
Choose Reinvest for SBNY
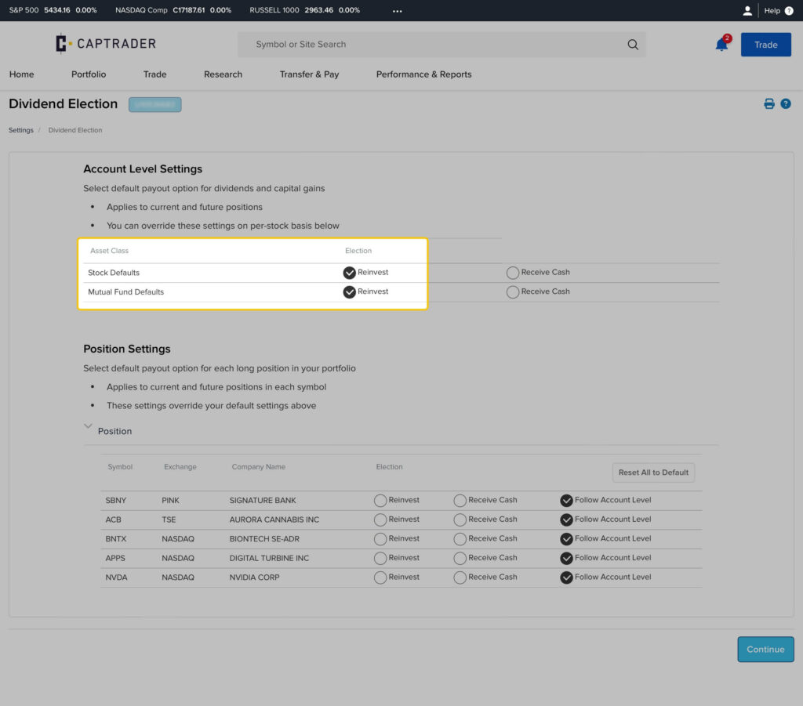click(380, 501)
